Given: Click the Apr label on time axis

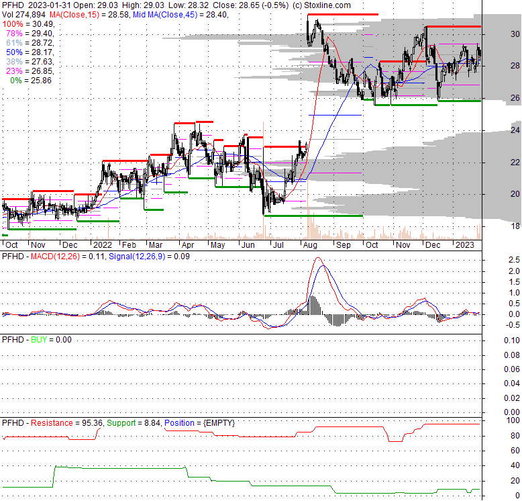Looking at the screenshot, I should point(188,245).
